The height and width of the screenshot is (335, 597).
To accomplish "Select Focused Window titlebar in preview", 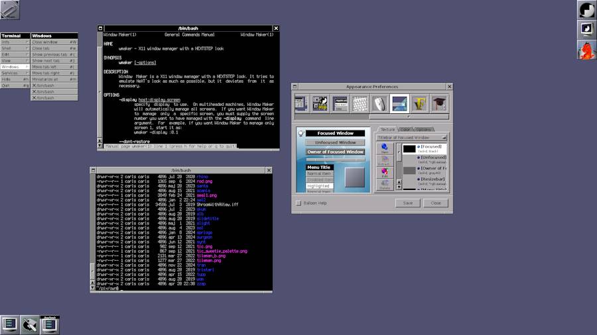I will tap(336, 133).
